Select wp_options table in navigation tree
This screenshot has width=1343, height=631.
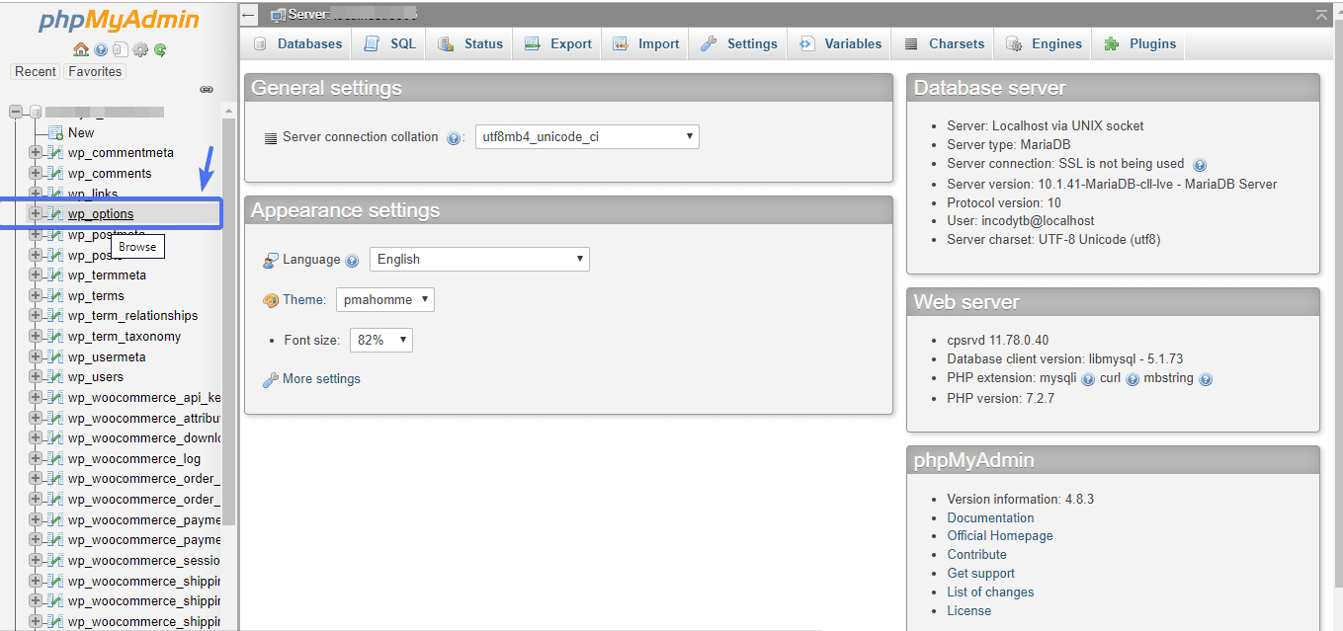pyautogui.click(x=101, y=213)
